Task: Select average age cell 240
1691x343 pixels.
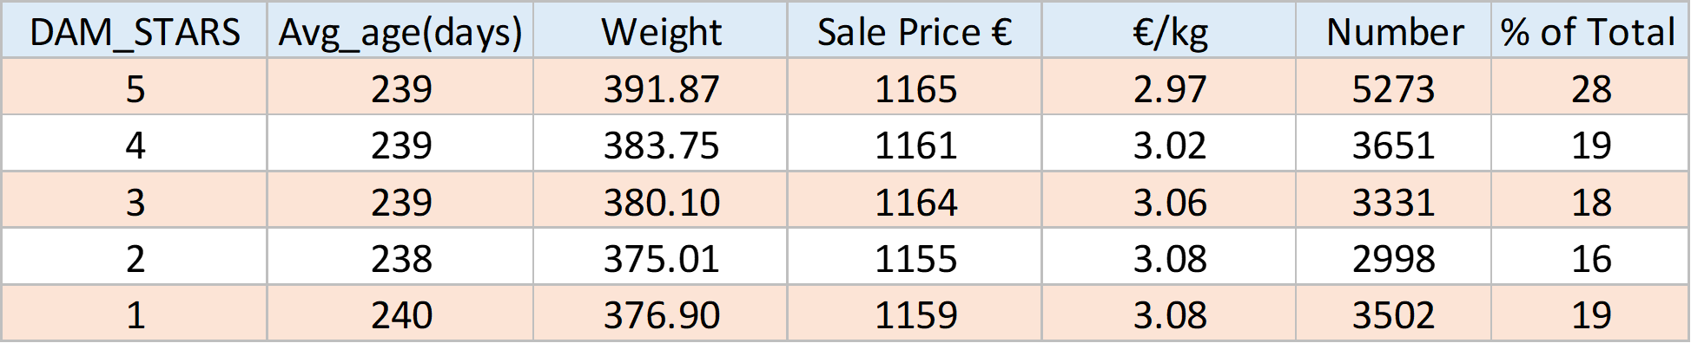Action: (x=400, y=314)
